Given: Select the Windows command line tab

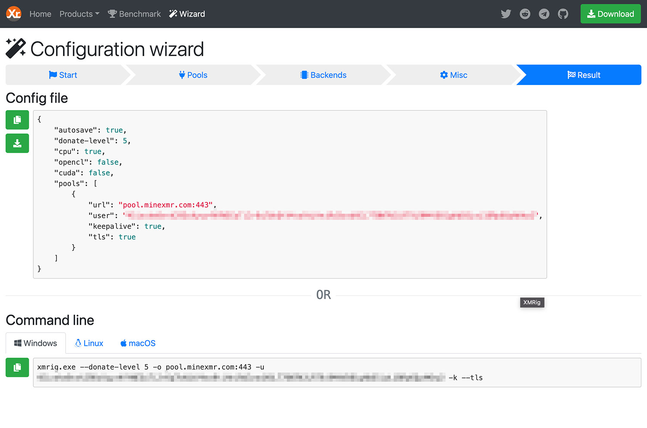Looking at the screenshot, I should click(36, 343).
